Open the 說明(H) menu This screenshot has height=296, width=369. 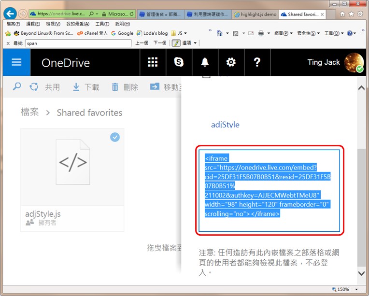click(x=122, y=24)
